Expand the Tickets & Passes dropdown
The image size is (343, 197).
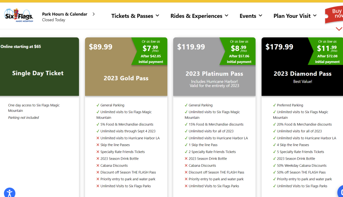(x=135, y=16)
